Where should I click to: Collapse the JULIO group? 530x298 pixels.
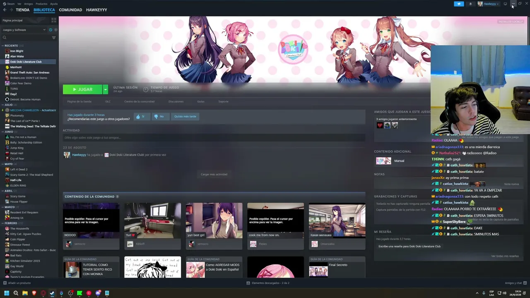(x=2, y=105)
